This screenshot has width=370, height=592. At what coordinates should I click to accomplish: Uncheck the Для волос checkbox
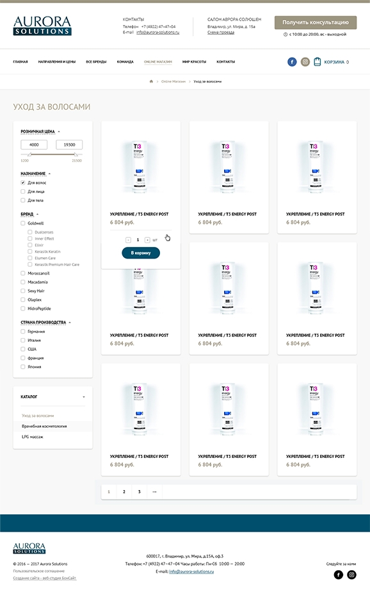(x=23, y=183)
